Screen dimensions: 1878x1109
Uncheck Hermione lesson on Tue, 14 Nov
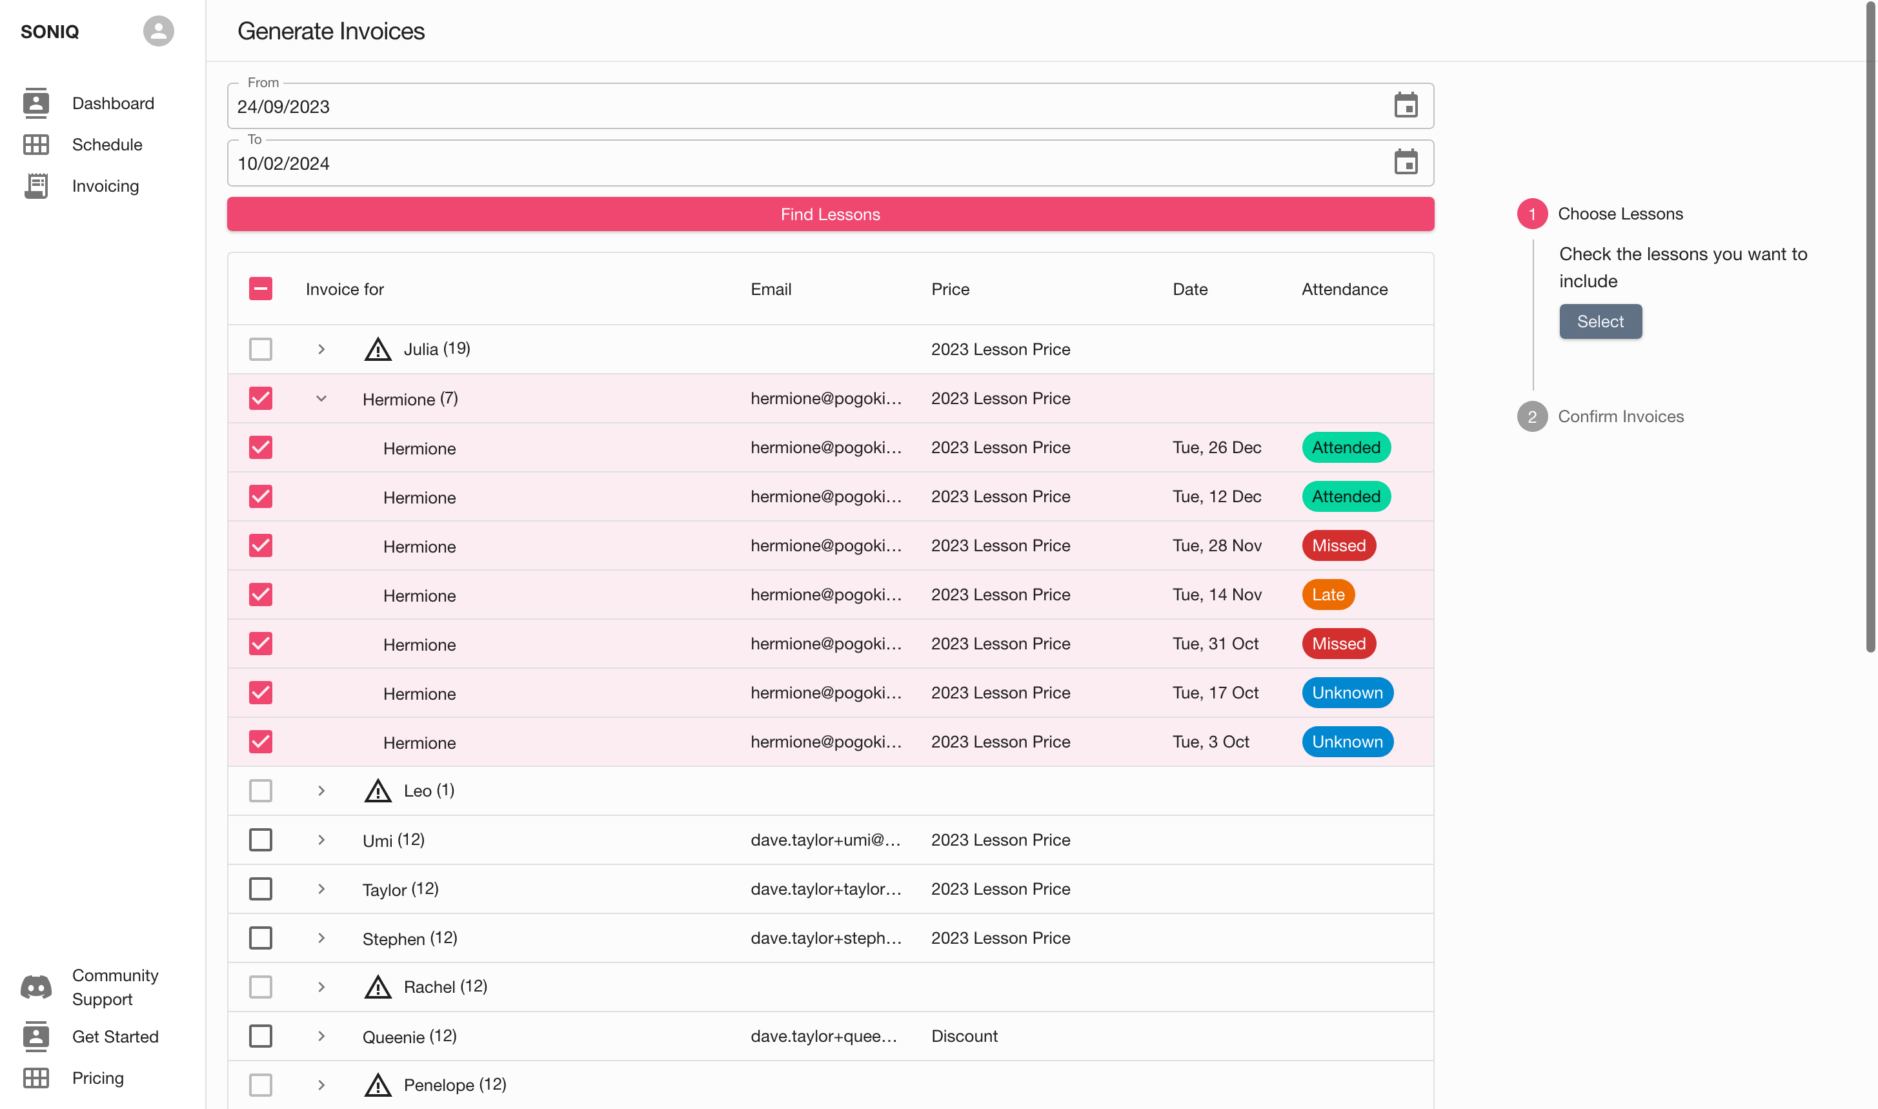point(260,594)
